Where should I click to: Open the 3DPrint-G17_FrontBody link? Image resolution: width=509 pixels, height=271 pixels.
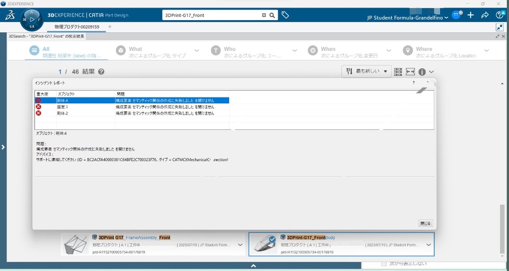point(311,238)
